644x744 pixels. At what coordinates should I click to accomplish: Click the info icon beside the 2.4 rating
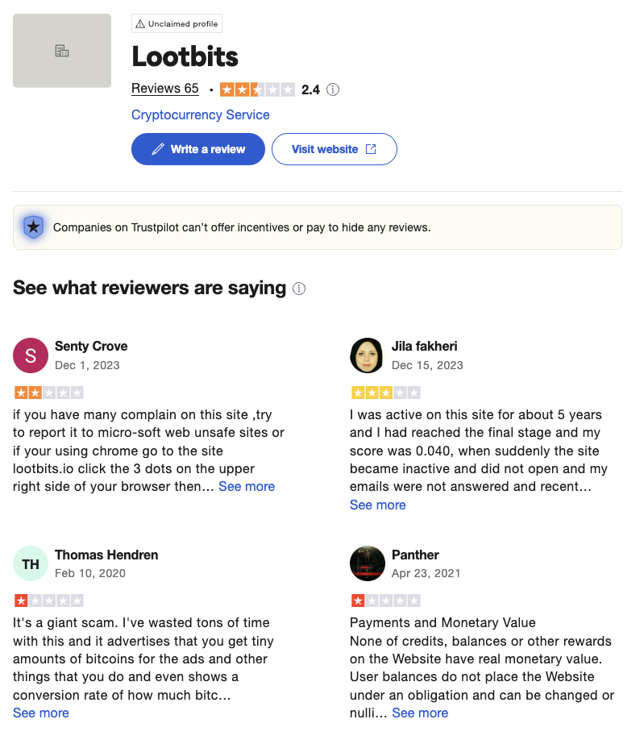coord(333,89)
